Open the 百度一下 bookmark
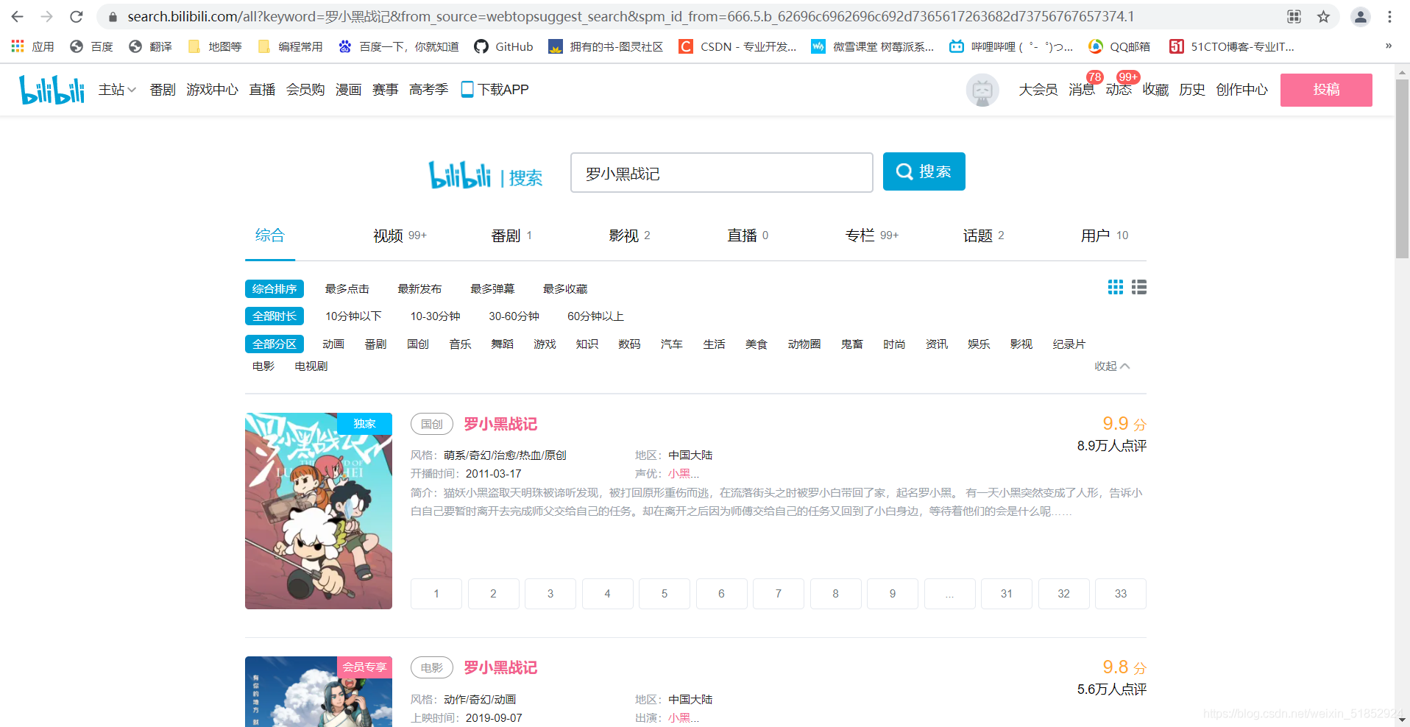This screenshot has width=1410, height=727. click(x=398, y=46)
